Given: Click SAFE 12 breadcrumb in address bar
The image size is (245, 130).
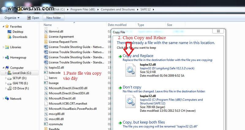Looking at the screenshot, I should pyautogui.click(x=145, y=9).
